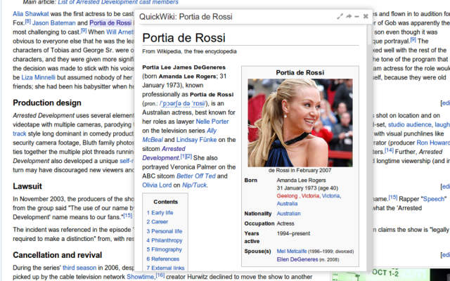Open the Nip/Tuck link
This screenshot has height=281, width=450.
click(194, 185)
